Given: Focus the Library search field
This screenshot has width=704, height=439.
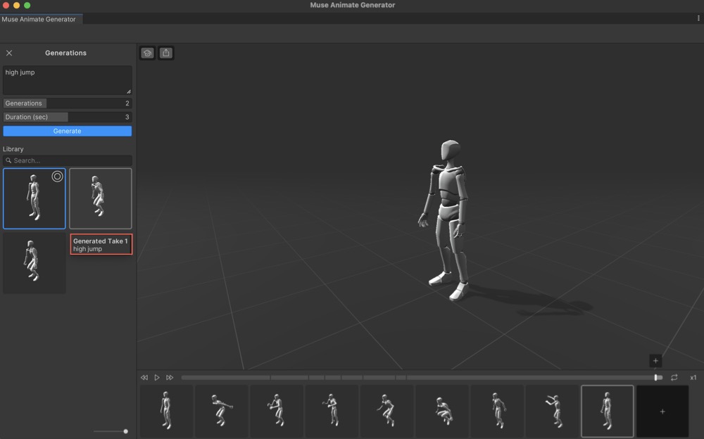Looking at the screenshot, I should [70, 160].
